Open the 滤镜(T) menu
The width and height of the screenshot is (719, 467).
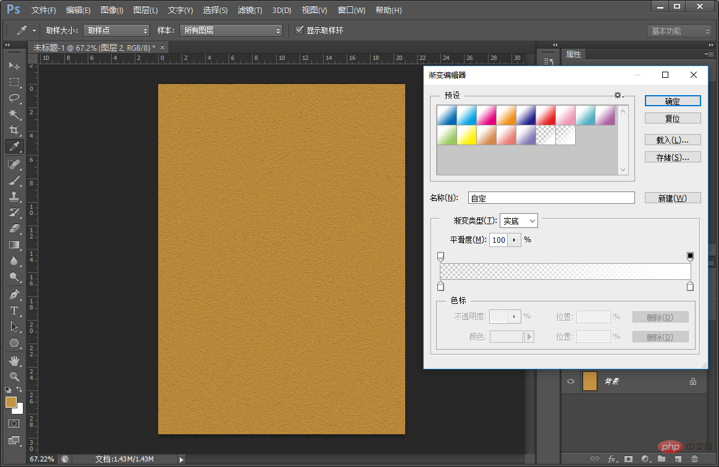click(x=250, y=10)
